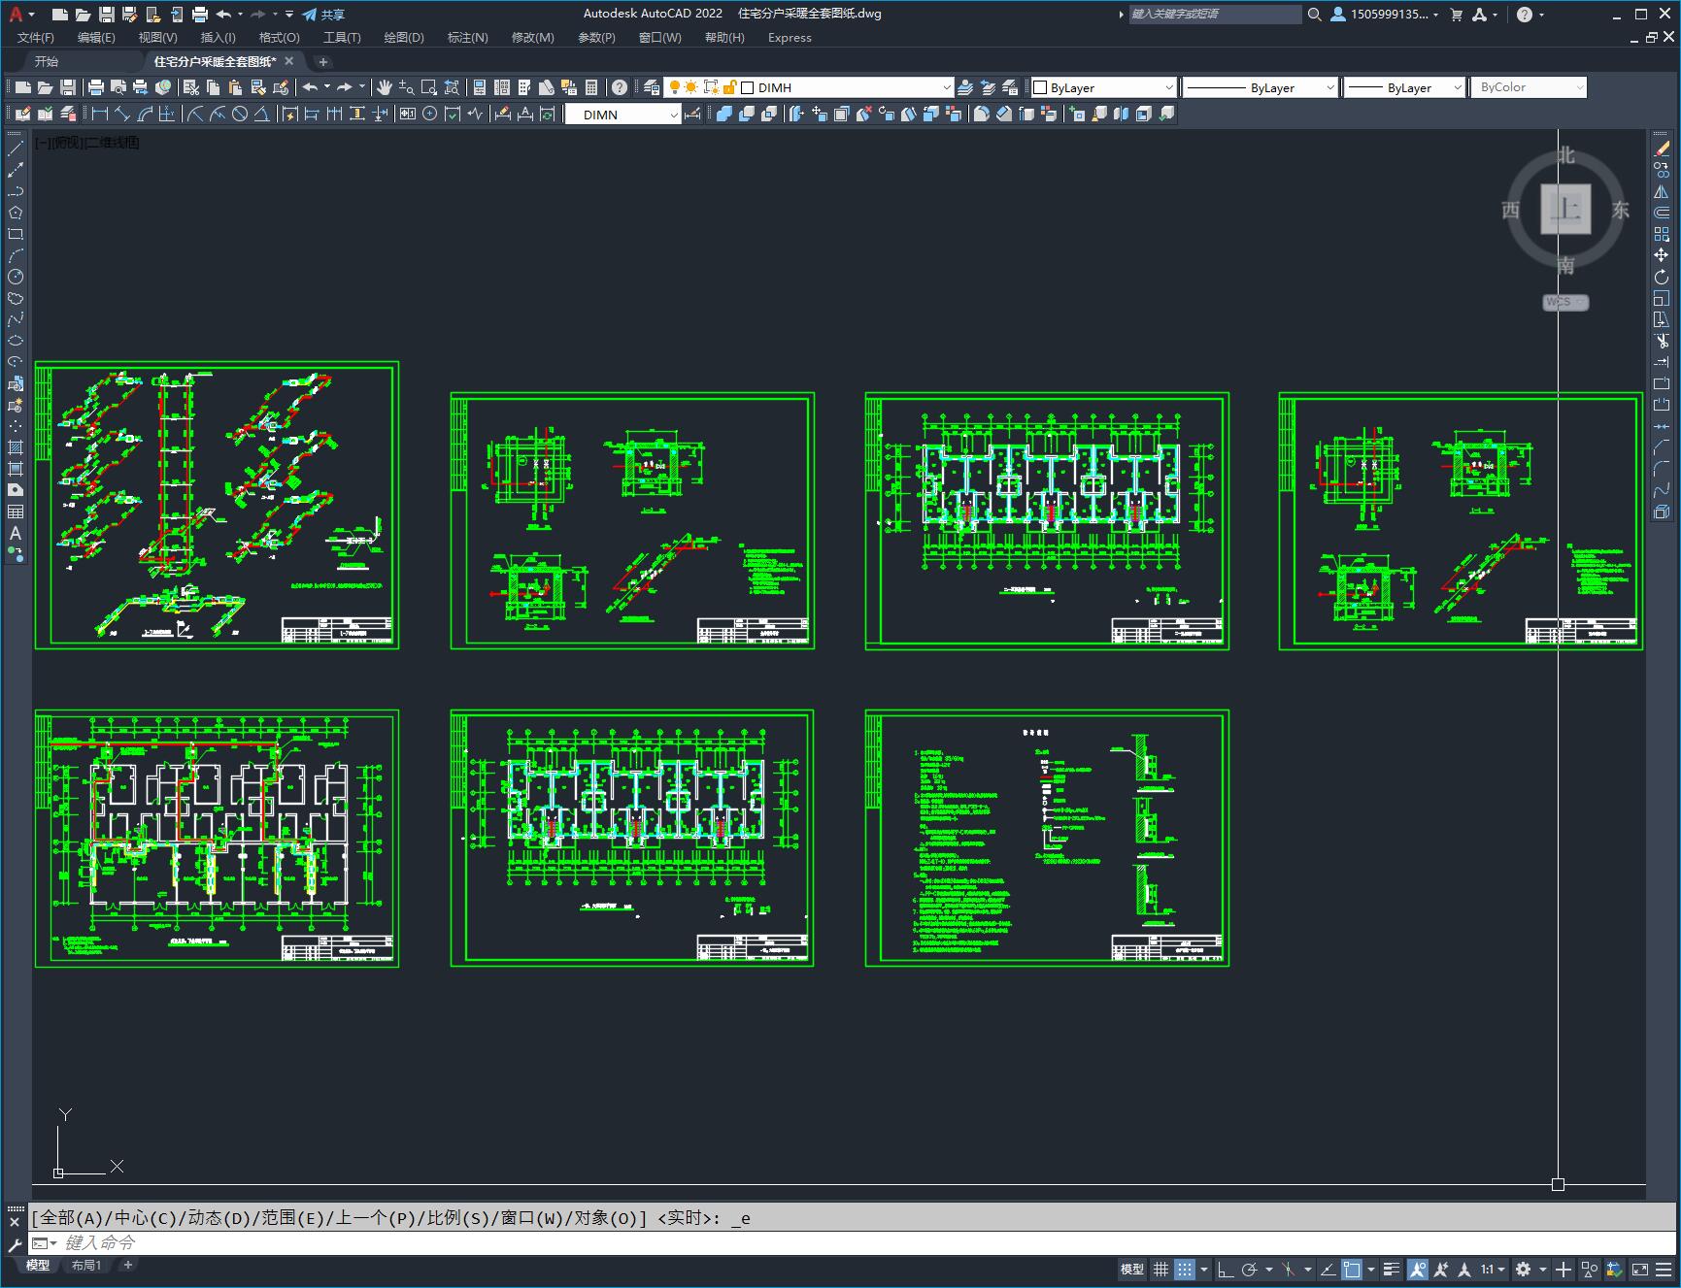Click the 共享 share button

click(x=323, y=15)
